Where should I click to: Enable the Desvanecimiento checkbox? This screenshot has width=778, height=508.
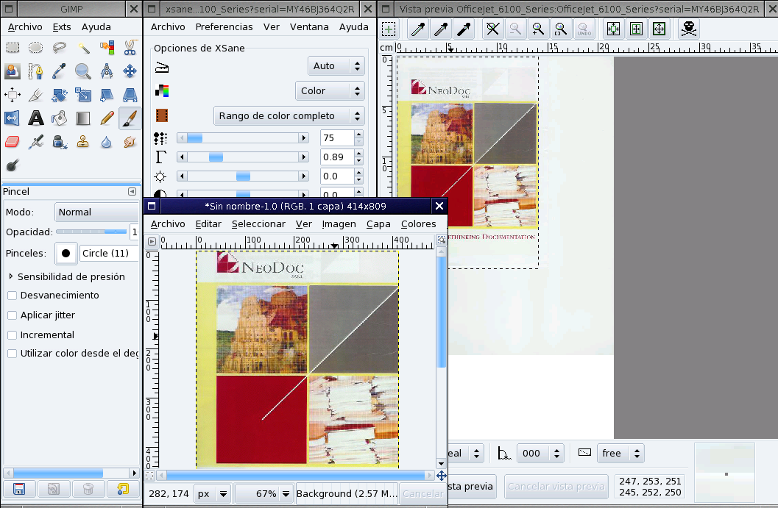pyautogui.click(x=13, y=296)
